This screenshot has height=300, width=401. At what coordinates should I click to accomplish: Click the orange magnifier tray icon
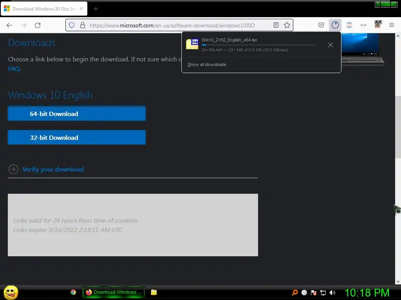tap(295, 292)
